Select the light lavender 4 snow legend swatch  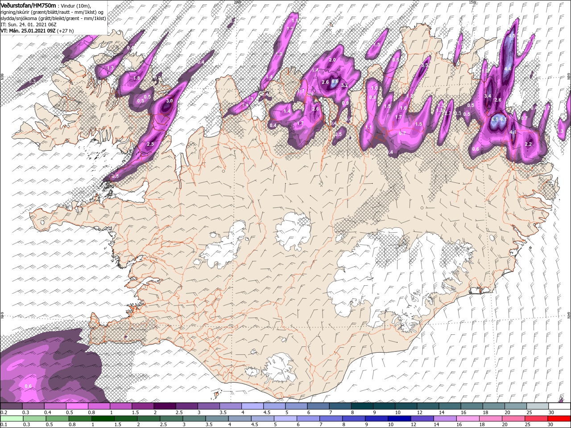tap(252, 406)
